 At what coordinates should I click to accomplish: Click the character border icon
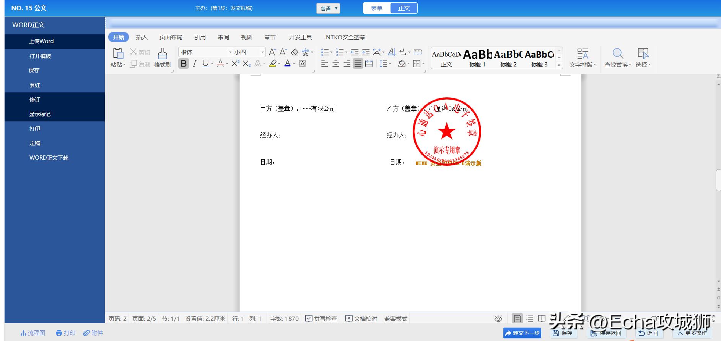point(303,63)
